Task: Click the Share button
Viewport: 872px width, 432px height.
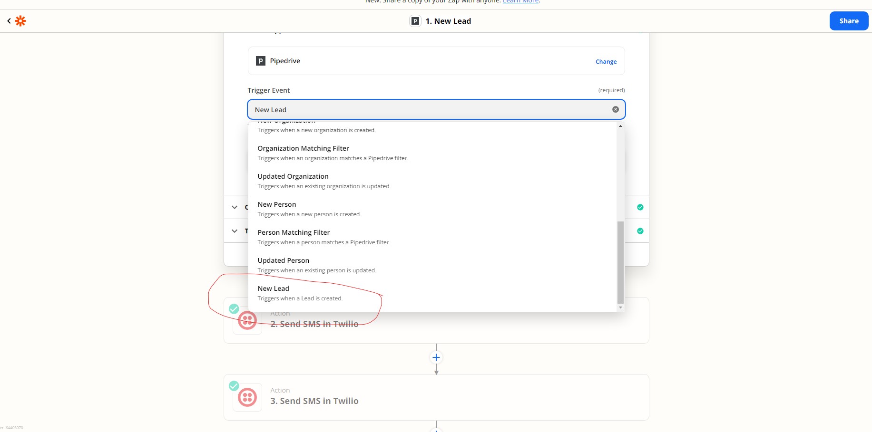Action: coord(849,21)
